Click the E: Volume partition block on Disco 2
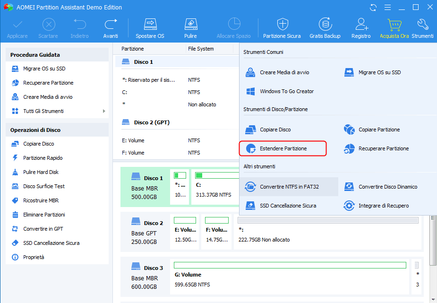The height and width of the screenshot is (303, 437). (185, 232)
